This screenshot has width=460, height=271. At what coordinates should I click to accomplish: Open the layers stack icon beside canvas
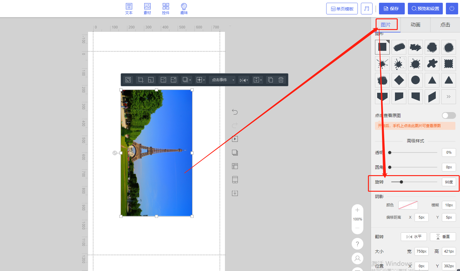(235, 152)
